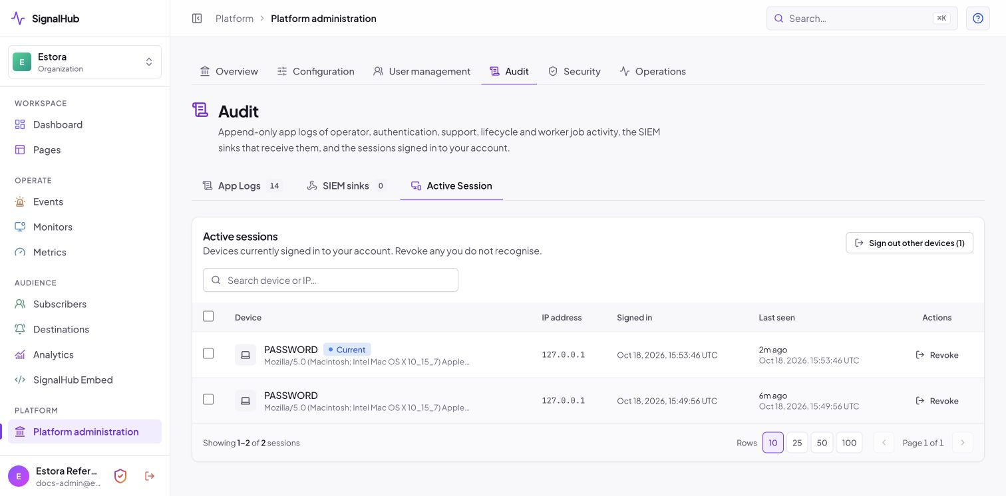This screenshot has width=1006, height=496.
Task: Set rows per page to 50
Action: coord(822,443)
